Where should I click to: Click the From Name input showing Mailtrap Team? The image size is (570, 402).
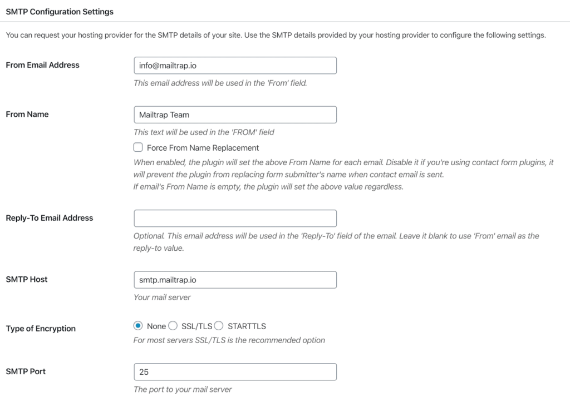pyautogui.click(x=235, y=115)
